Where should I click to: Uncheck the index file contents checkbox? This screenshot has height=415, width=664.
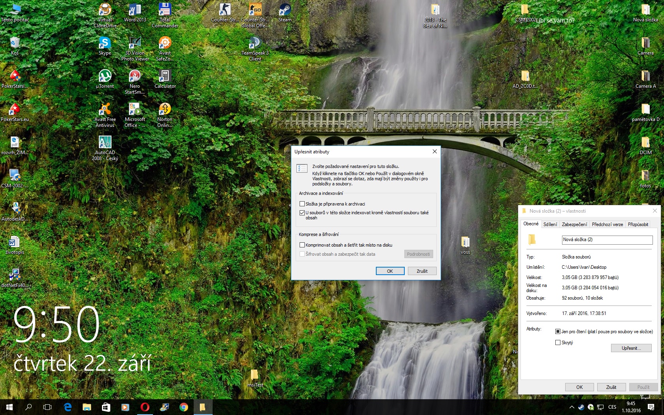coord(302,213)
